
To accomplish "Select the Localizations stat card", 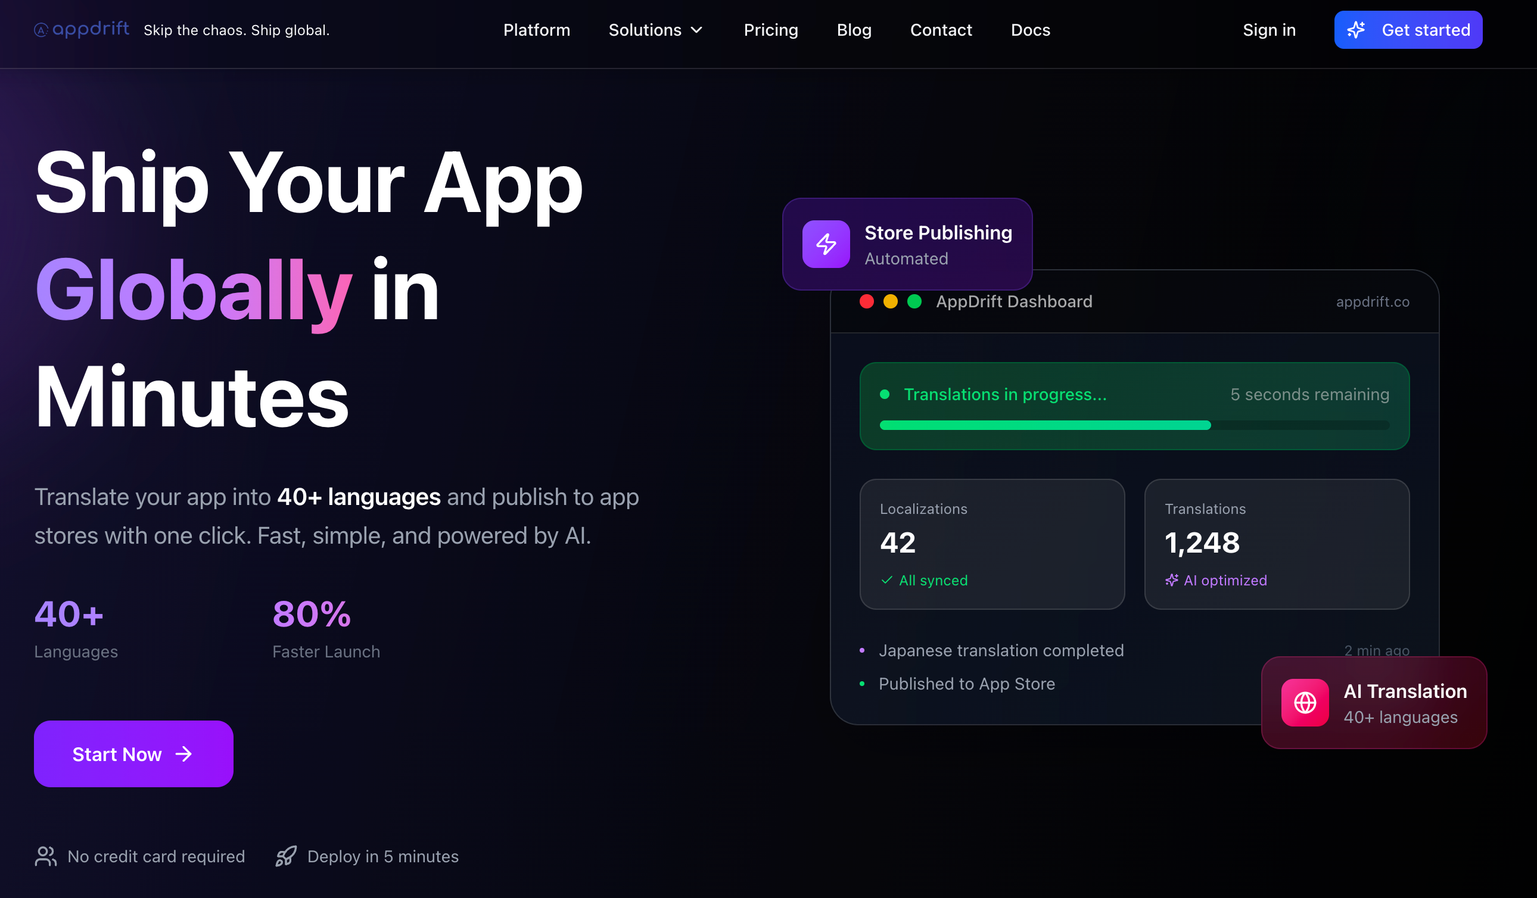I will pyautogui.click(x=992, y=544).
